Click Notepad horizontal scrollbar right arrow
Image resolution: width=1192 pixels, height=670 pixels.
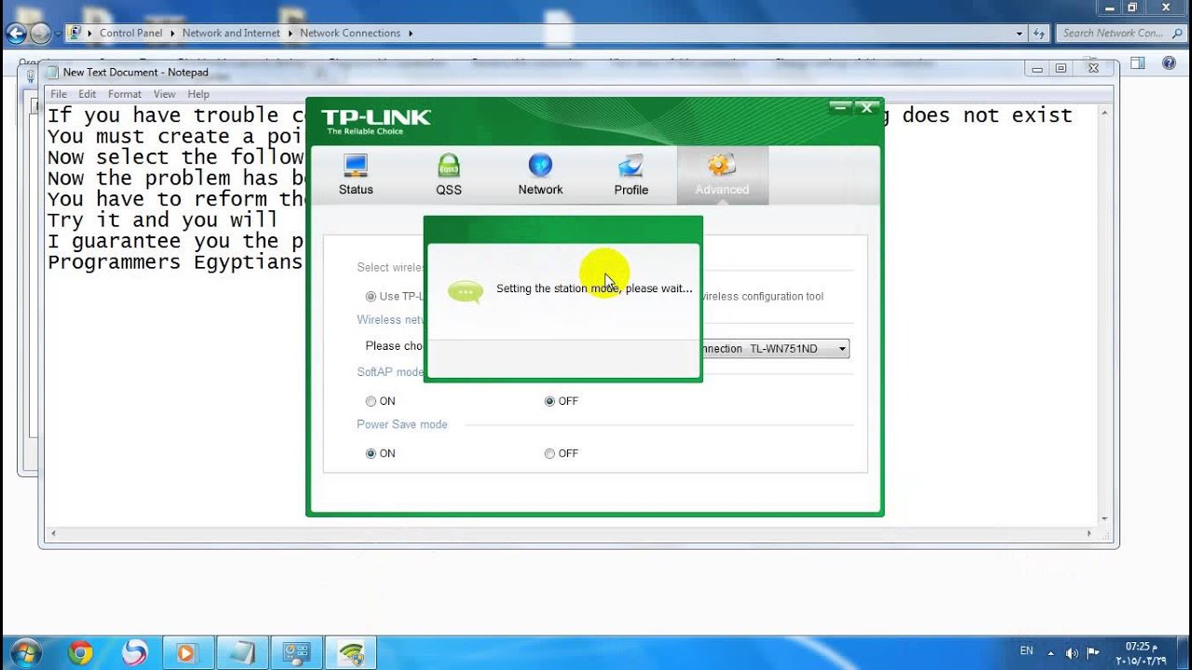pos(1090,534)
